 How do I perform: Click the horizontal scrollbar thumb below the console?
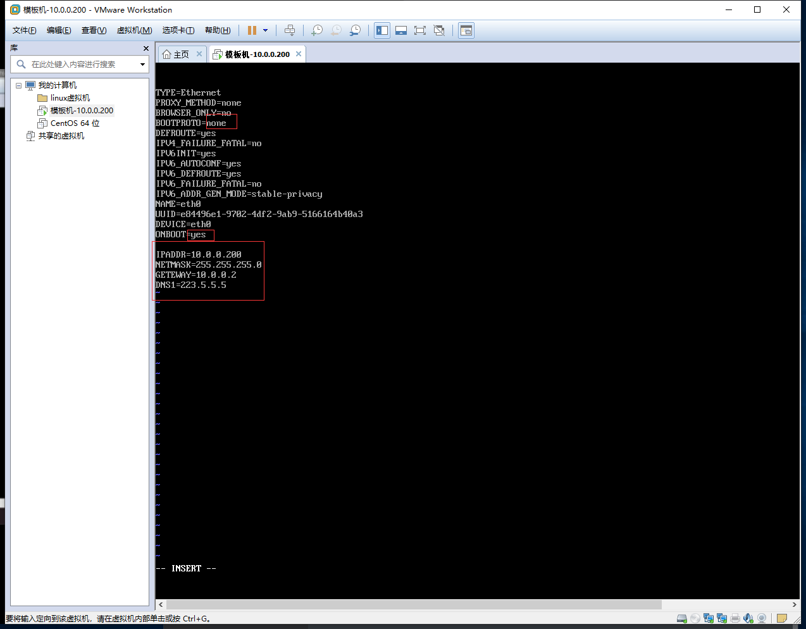point(414,604)
